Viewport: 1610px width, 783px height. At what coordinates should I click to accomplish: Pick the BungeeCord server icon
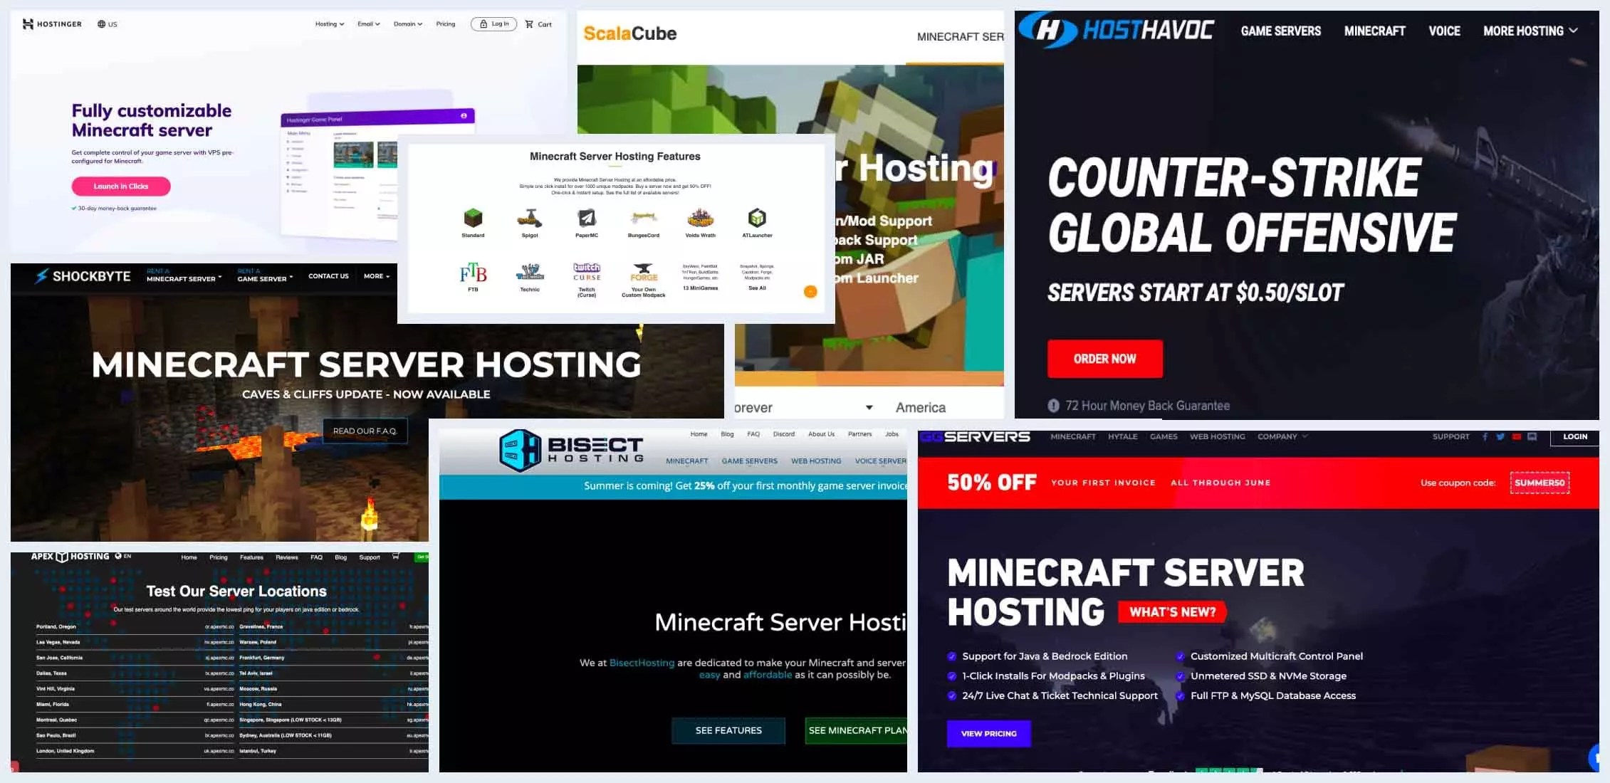(x=644, y=218)
